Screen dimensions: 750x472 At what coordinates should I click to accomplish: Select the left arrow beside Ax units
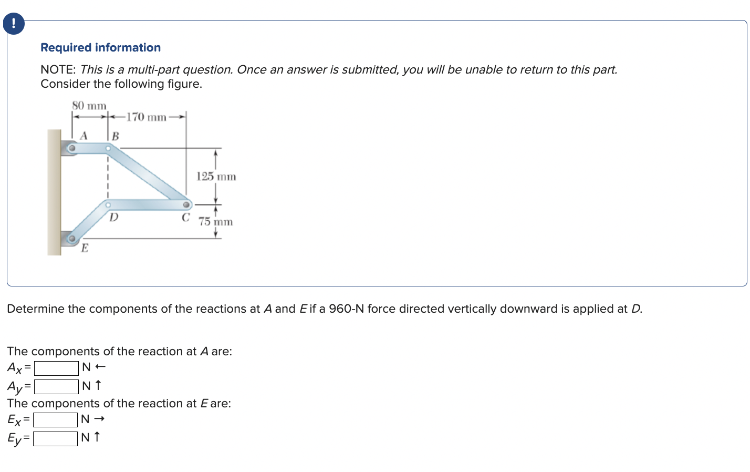click(x=101, y=367)
